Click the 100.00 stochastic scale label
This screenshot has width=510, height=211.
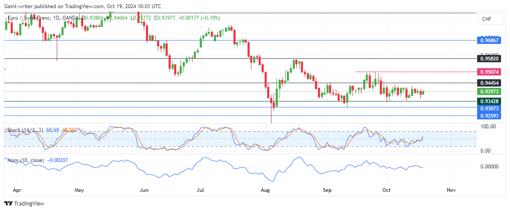pos(487,126)
